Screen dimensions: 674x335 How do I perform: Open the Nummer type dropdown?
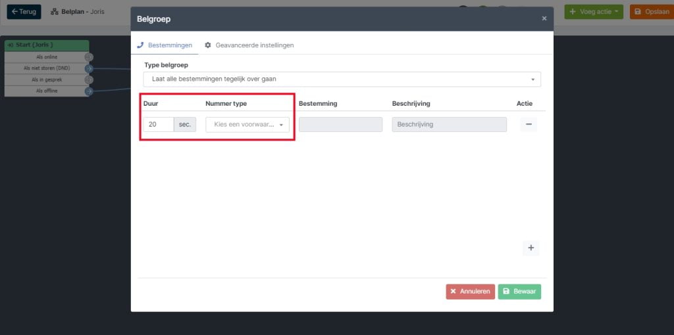(247, 124)
